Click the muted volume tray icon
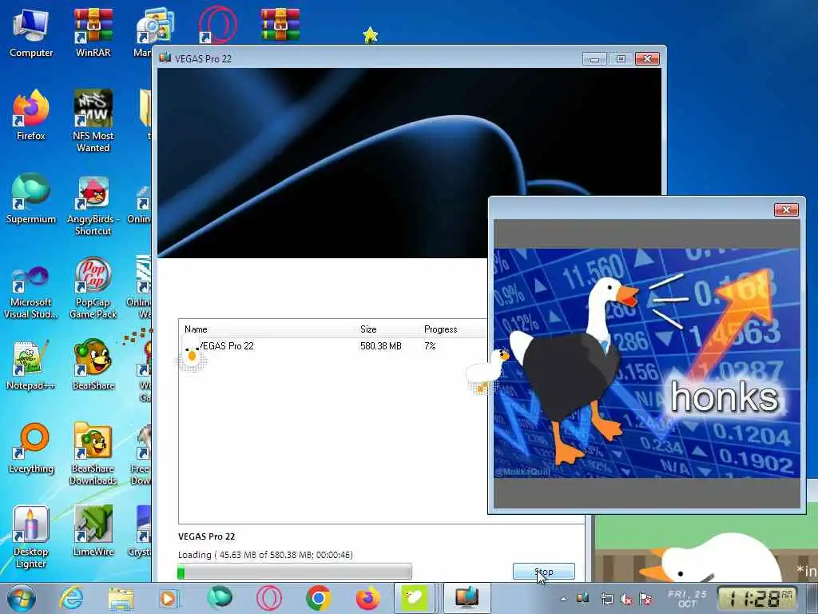818x614 pixels. (626, 600)
